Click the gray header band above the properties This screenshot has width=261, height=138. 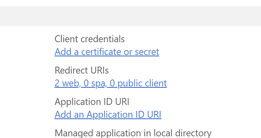tap(130, 16)
